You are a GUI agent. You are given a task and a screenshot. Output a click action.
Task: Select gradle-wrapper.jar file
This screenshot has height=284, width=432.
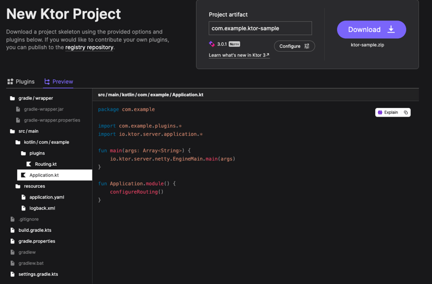pos(44,109)
